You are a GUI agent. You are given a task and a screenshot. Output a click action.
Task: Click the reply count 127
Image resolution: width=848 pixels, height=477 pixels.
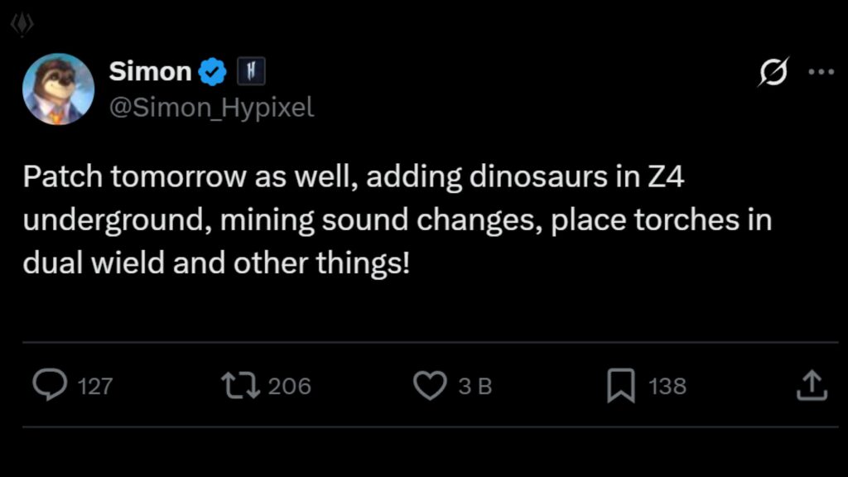(x=94, y=386)
